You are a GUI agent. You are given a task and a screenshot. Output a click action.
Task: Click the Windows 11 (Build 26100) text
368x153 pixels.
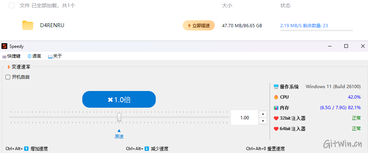(x=333, y=87)
